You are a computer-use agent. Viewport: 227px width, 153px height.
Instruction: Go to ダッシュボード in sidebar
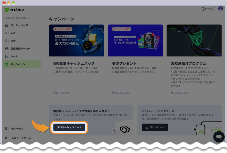22,25
